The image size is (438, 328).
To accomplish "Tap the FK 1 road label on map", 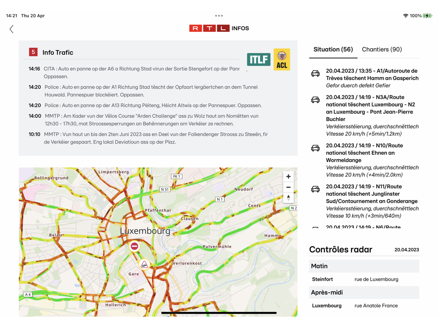I will click(x=177, y=177).
